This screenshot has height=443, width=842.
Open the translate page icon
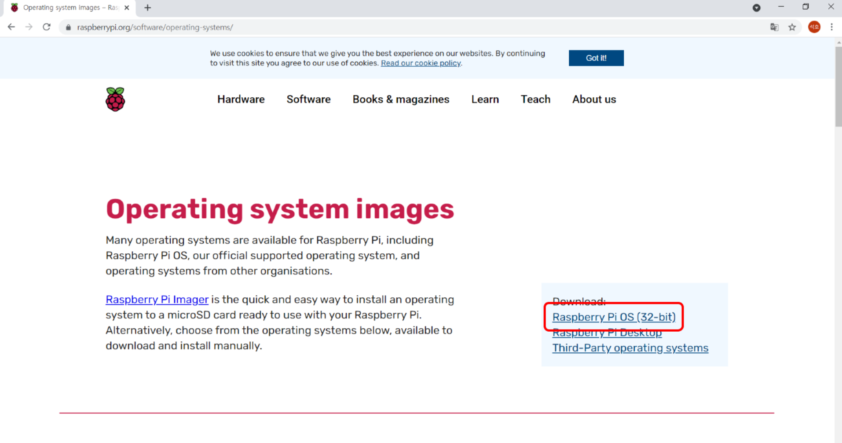774,27
